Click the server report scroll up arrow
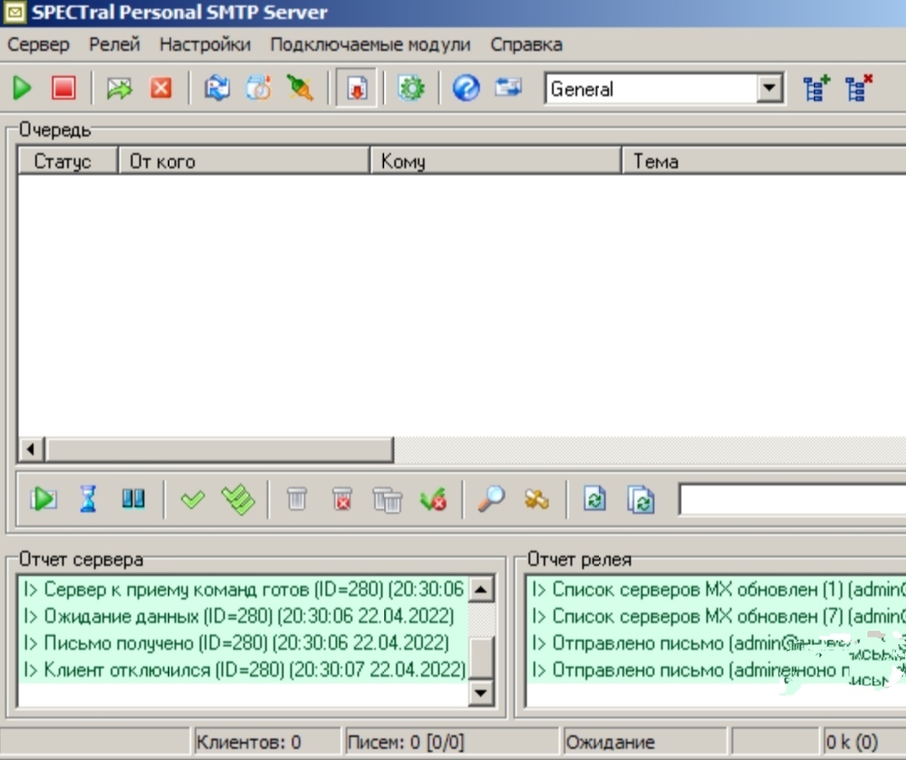 481,590
